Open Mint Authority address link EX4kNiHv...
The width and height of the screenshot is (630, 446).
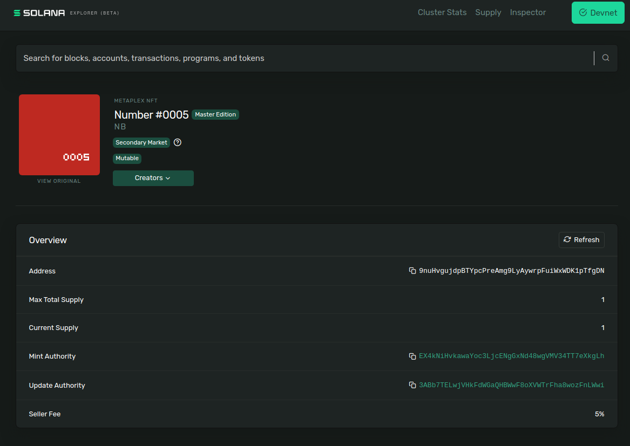pyautogui.click(x=511, y=356)
